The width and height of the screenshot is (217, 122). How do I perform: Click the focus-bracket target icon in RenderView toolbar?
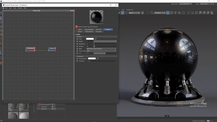click(189, 13)
